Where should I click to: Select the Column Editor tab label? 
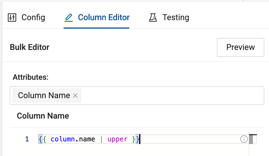[104, 18]
